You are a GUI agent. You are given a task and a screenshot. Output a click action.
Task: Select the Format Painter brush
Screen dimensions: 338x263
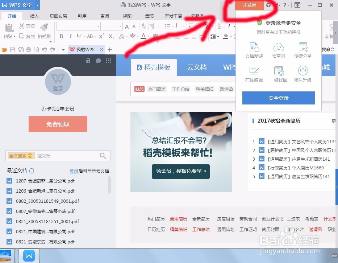(x=44, y=28)
